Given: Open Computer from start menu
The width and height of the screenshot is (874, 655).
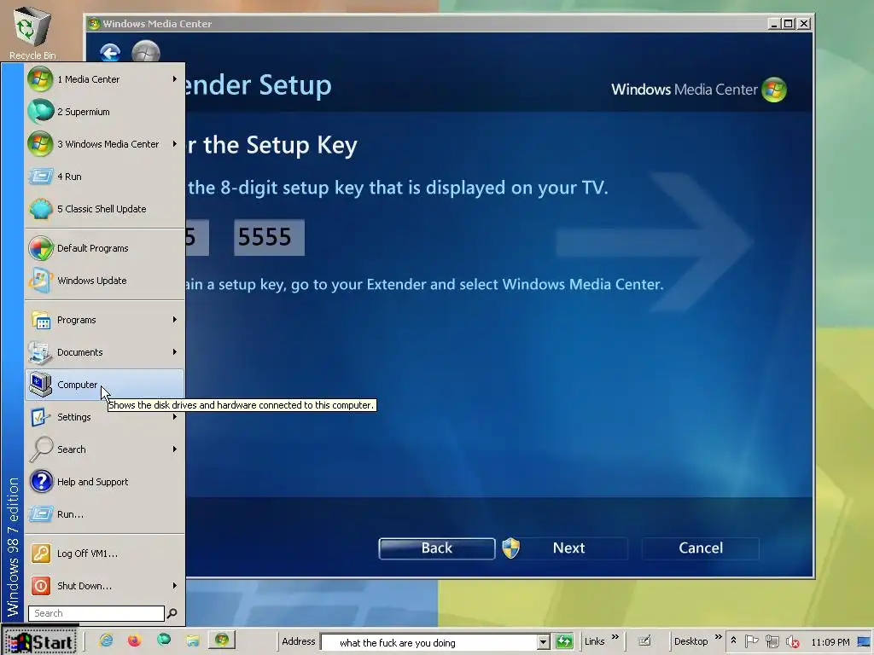Looking at the screenshot, I should click(x=104, y=385).
